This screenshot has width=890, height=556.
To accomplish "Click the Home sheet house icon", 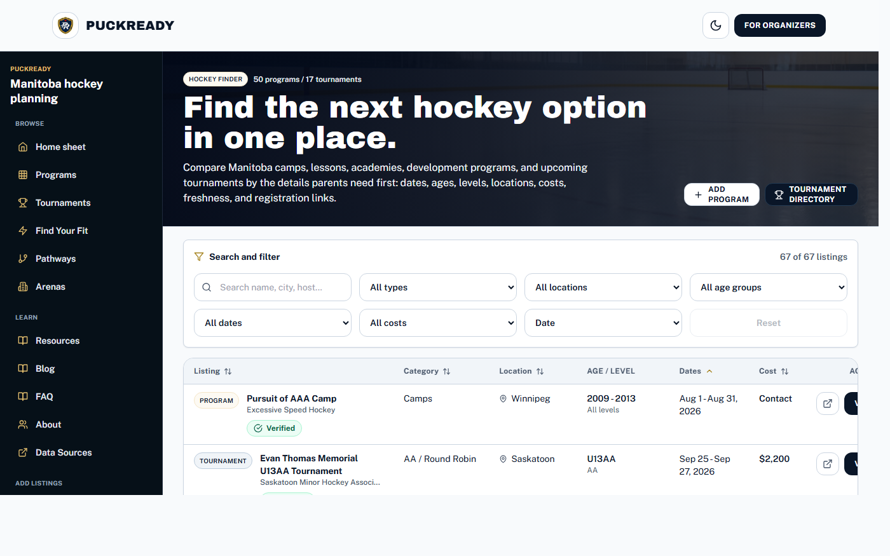I will [x=23, y=147].
